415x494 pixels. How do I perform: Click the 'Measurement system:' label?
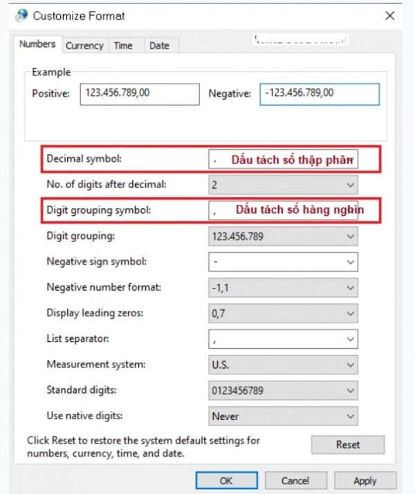point(96,364)
